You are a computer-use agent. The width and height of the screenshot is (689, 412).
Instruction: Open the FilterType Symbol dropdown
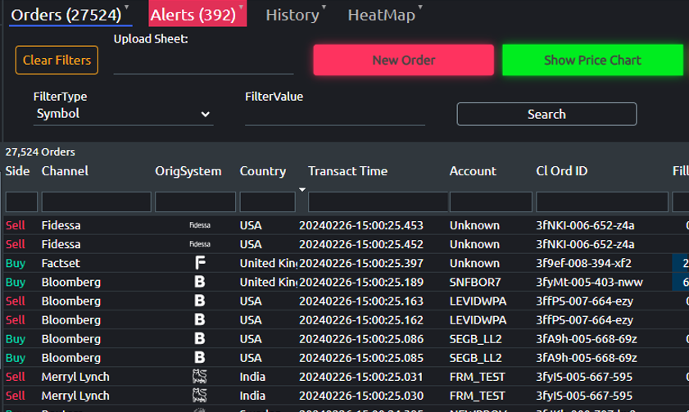124,114
